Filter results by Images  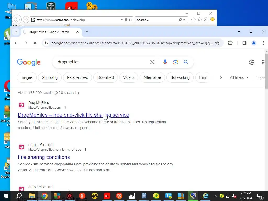click(27, 77)
